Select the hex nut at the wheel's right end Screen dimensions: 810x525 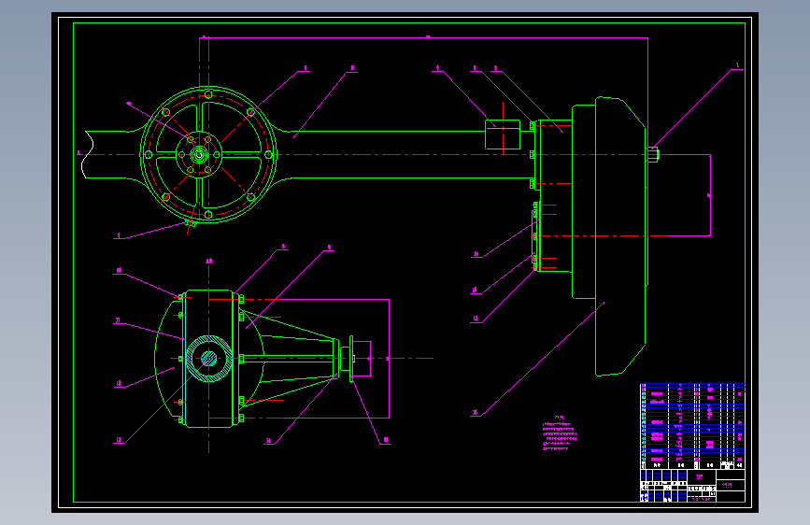tap(653, 154)
